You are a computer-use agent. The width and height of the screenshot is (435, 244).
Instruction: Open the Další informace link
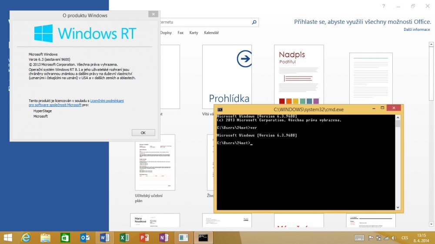(x=417, y=30)
